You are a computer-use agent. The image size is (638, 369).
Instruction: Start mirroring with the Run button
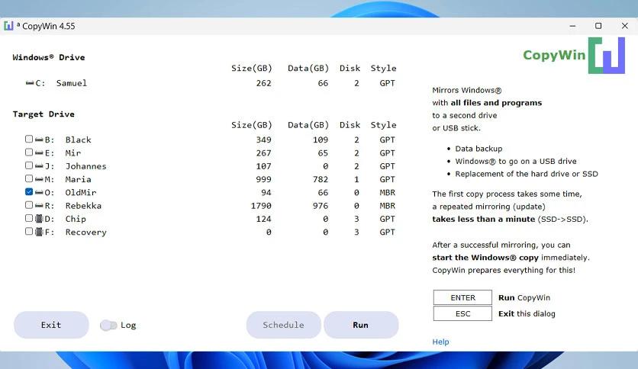(x=361, y=325)
